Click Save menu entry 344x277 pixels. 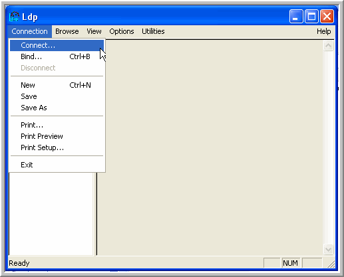57,96
